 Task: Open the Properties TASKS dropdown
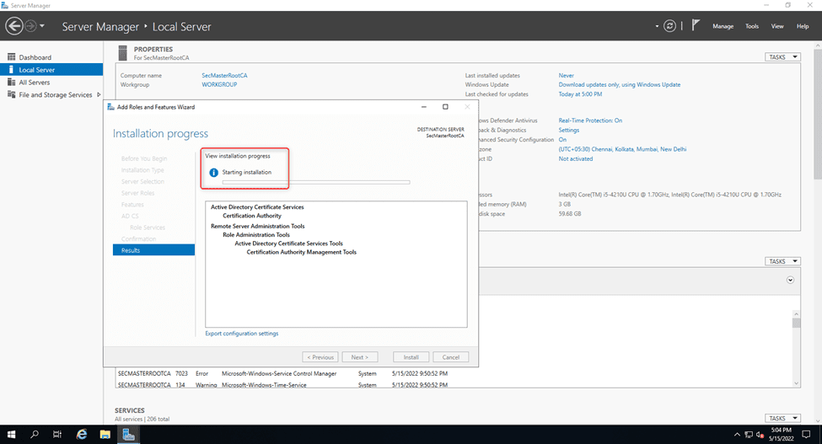click(x=782, y=56)
